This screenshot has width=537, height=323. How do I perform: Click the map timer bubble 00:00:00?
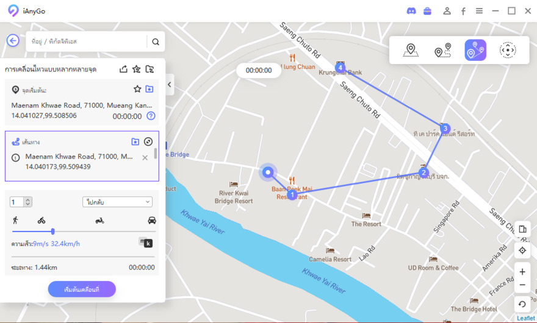coord(259,71)
